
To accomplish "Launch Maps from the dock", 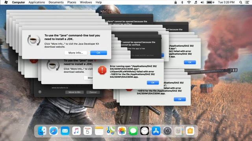I will pos(111,131).
